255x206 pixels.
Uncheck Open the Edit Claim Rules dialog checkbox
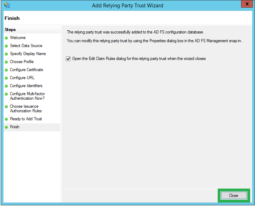pos(68,59)
